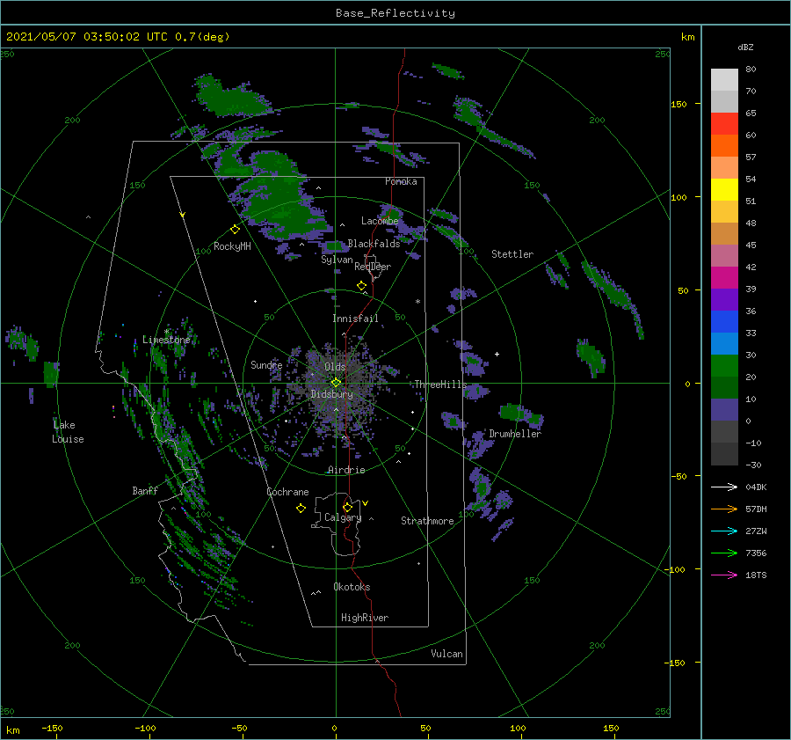Click the Airdrie city label
791x740 pixels.
(346, 470)
